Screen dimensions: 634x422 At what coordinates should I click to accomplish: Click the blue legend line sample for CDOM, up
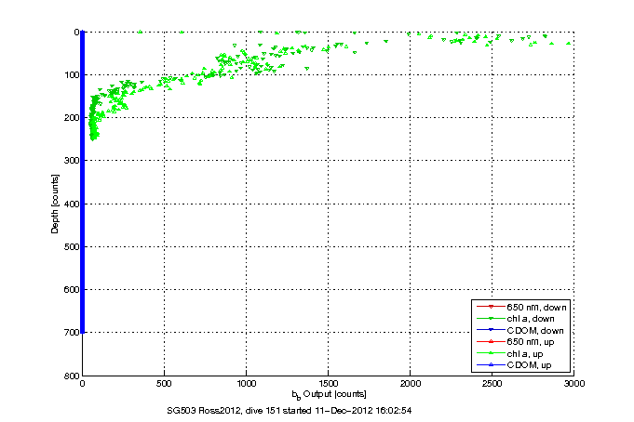coord(491,365)
